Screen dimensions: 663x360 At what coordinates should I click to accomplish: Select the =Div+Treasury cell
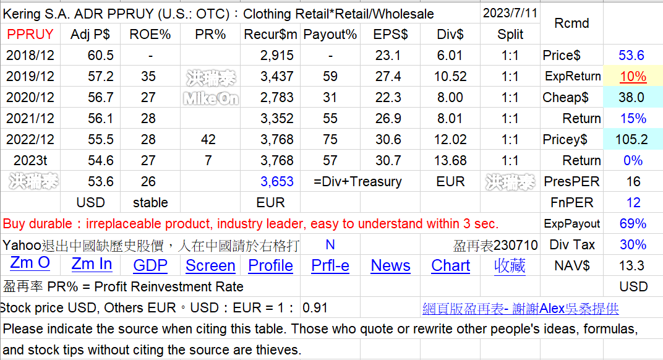357,181
